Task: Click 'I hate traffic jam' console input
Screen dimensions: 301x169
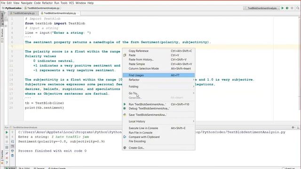Action: click(70, 137)
